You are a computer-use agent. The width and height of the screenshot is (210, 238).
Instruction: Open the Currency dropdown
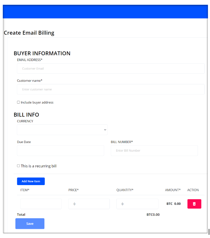(62, 130)
